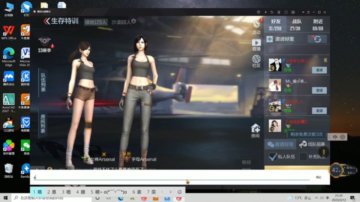Open the 直播 live stream icon

(256, 45)
